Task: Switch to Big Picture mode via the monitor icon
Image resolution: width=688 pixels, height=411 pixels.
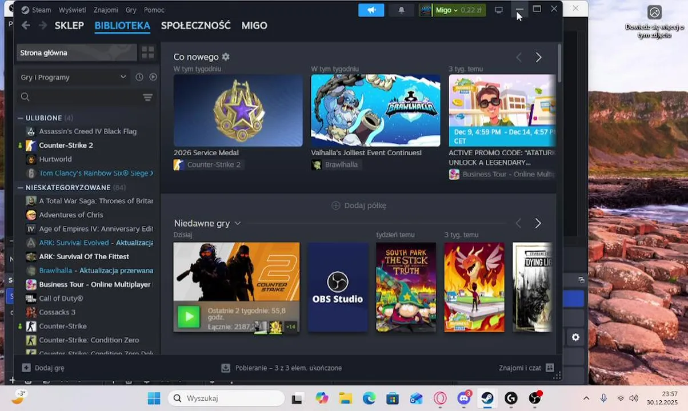Action: tap(498, 10)
